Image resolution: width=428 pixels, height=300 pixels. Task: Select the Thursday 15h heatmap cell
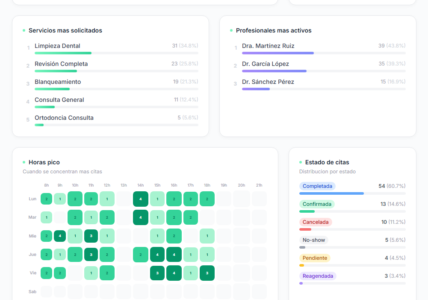(x=157, y=255)
